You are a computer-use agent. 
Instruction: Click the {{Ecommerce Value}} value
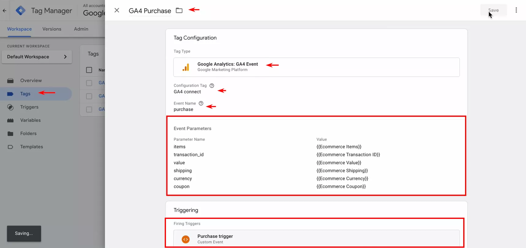click(x=339, y=163)
